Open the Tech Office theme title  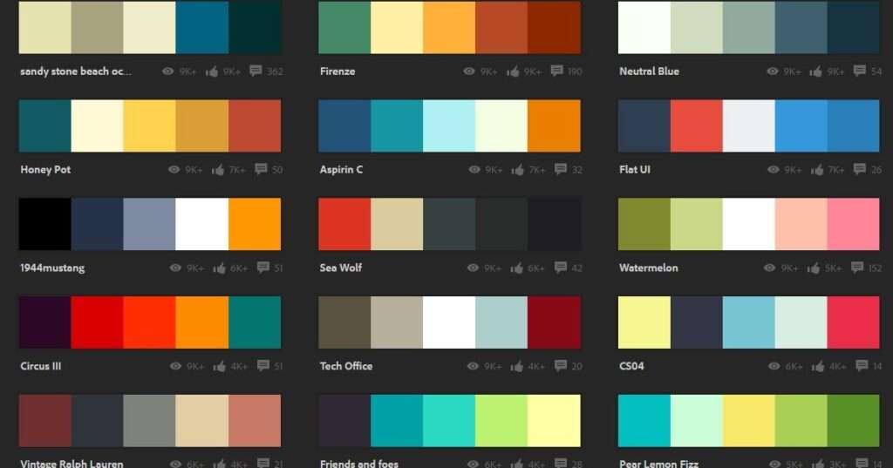[346, 367]
